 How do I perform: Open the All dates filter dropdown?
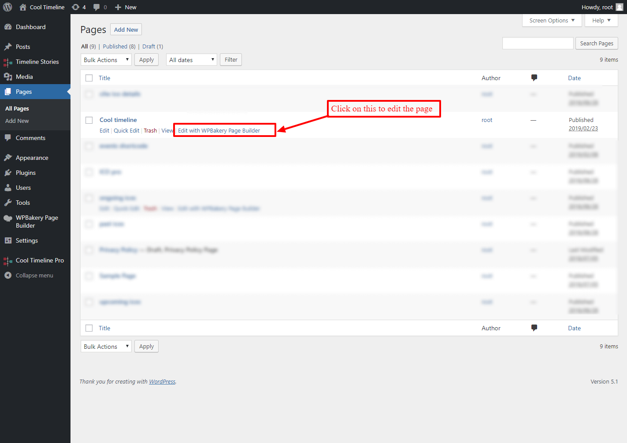(x=191, y=59)
